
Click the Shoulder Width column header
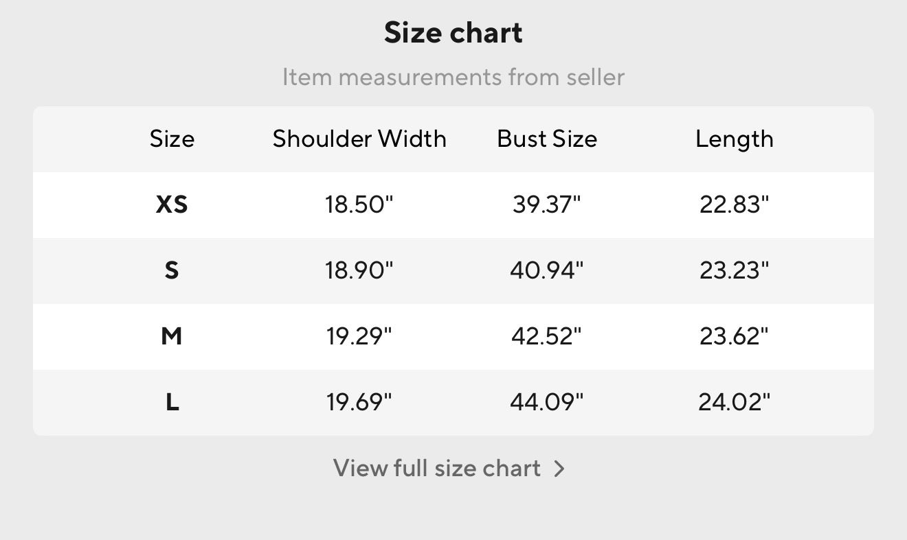(x=359, y=139)
